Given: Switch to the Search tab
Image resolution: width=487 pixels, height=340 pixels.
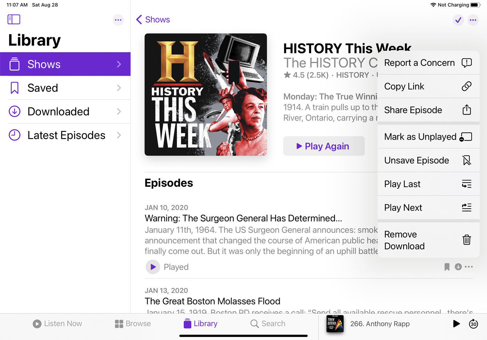Looking at the screenshot, I should click(x=268, y=324).
